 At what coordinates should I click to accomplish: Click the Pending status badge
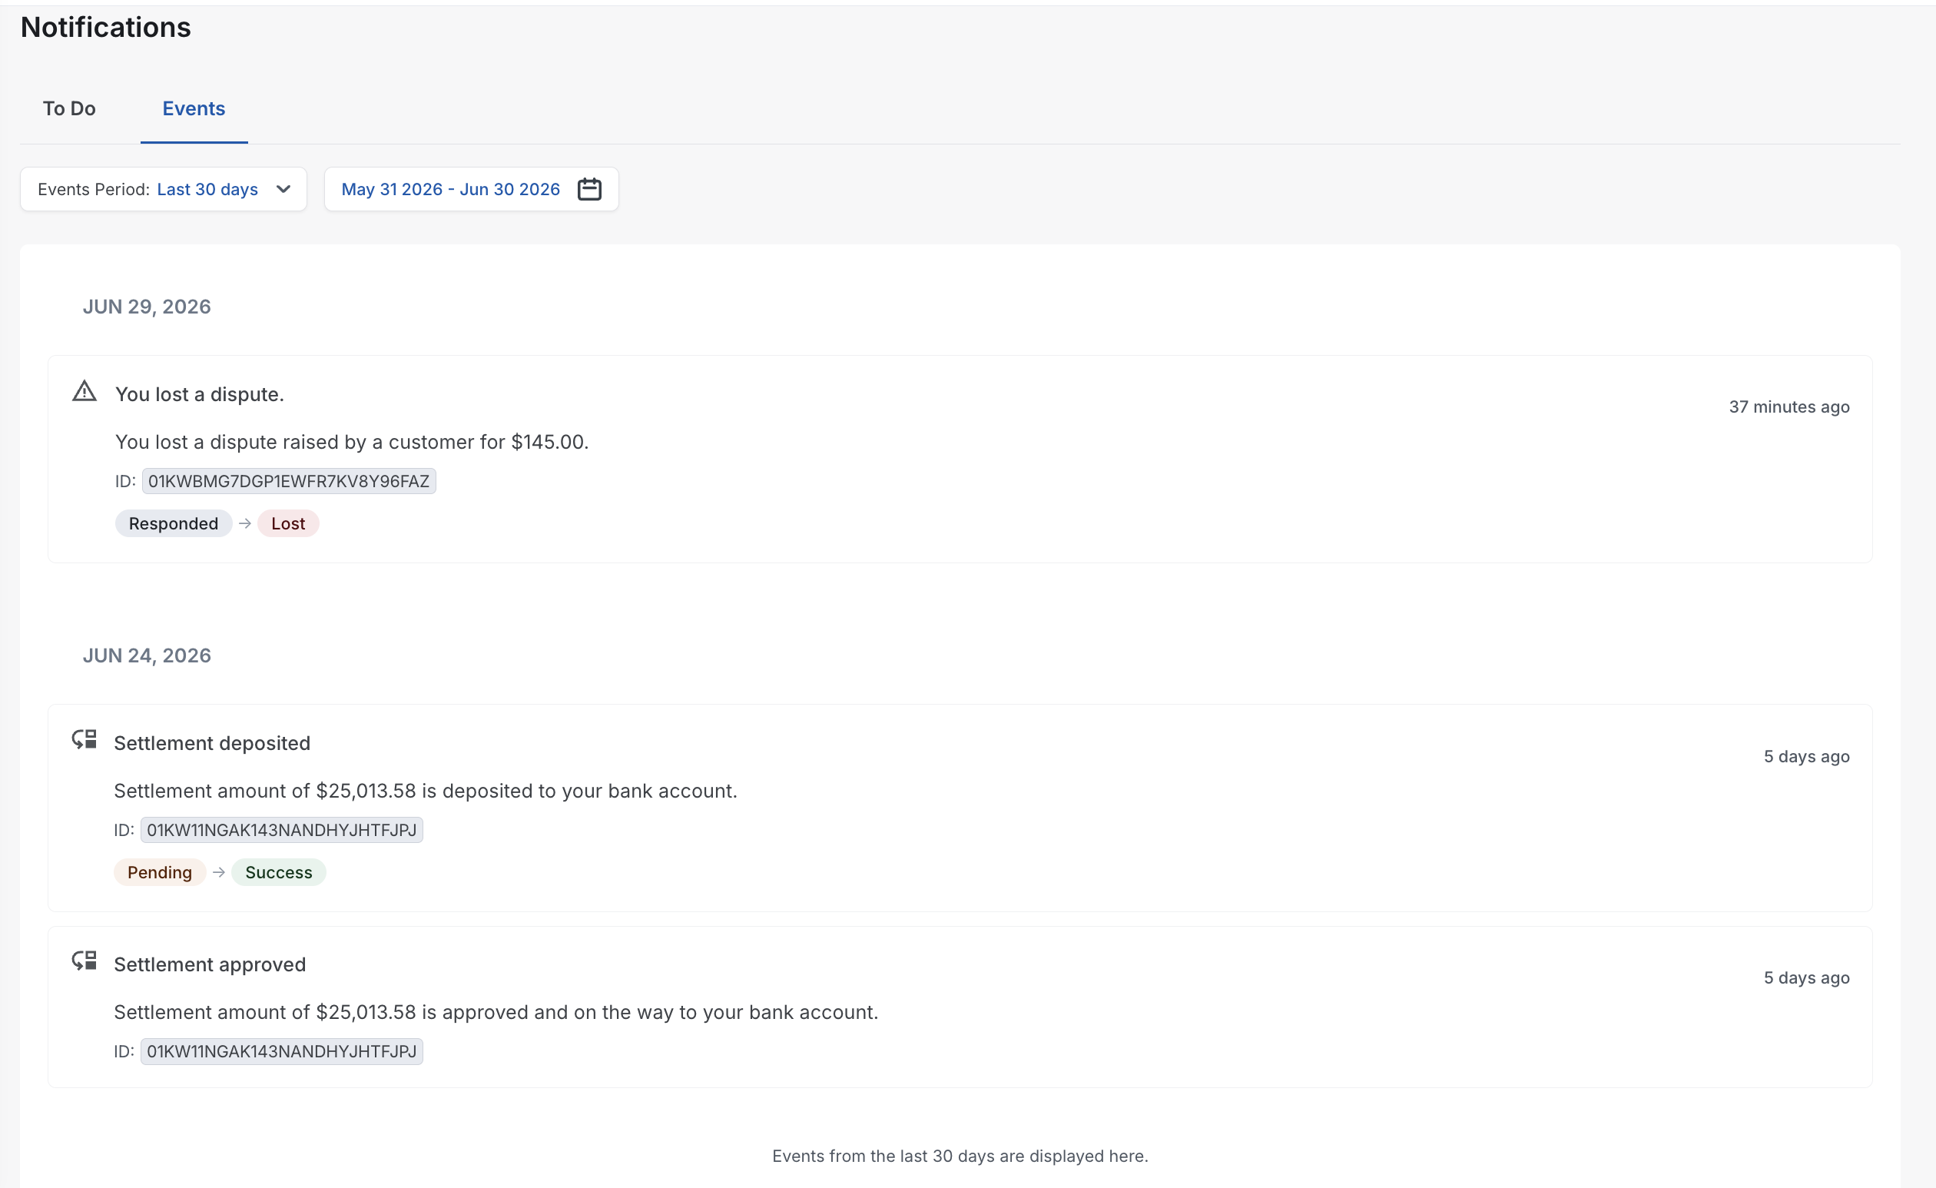(x=160, y=872)
